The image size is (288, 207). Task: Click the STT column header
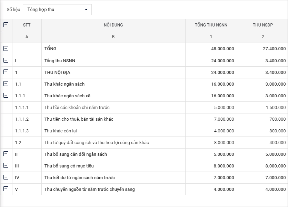pyautogui.click(x=27, y=25)
